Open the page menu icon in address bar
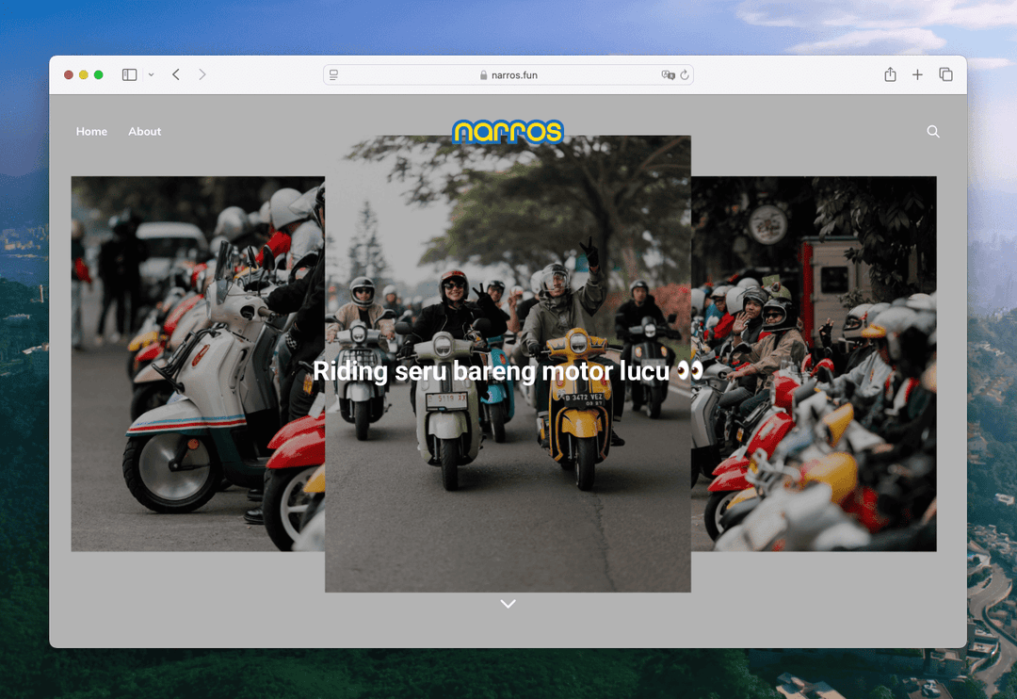The width and height of the screenshot is (1017, 699). click(x=334, y=75)
